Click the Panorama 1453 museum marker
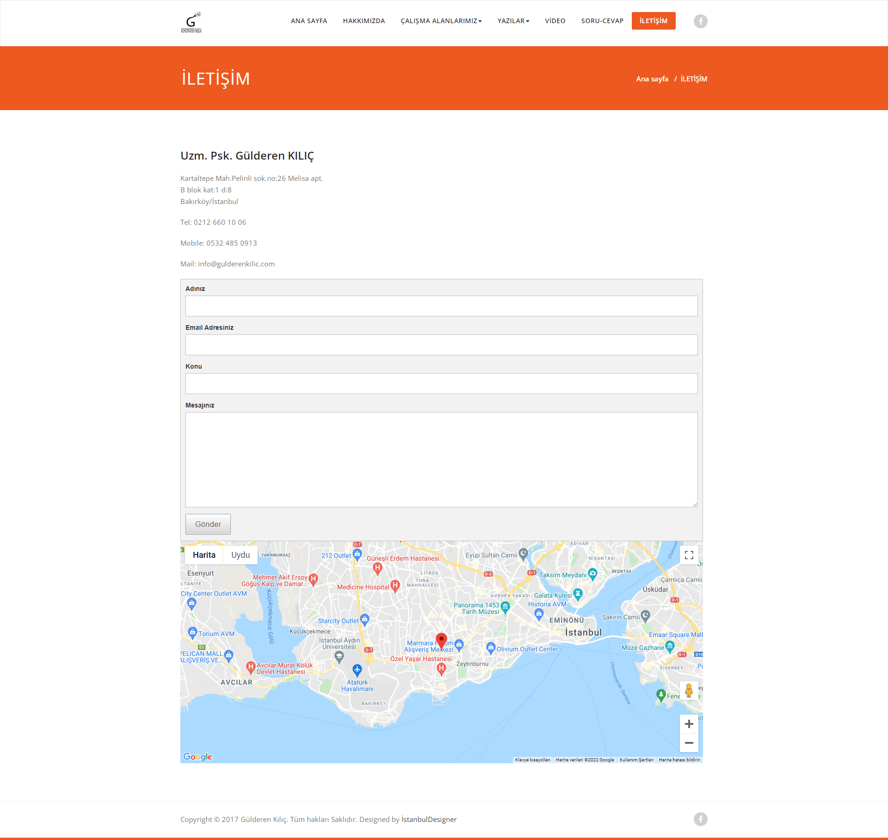The width and height of the screenshot is (888, 840). [505, 607]
